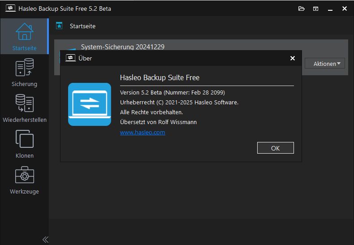Select the System-Sicherung 20241229 task title
354x245 pixels.
point(123,47)
